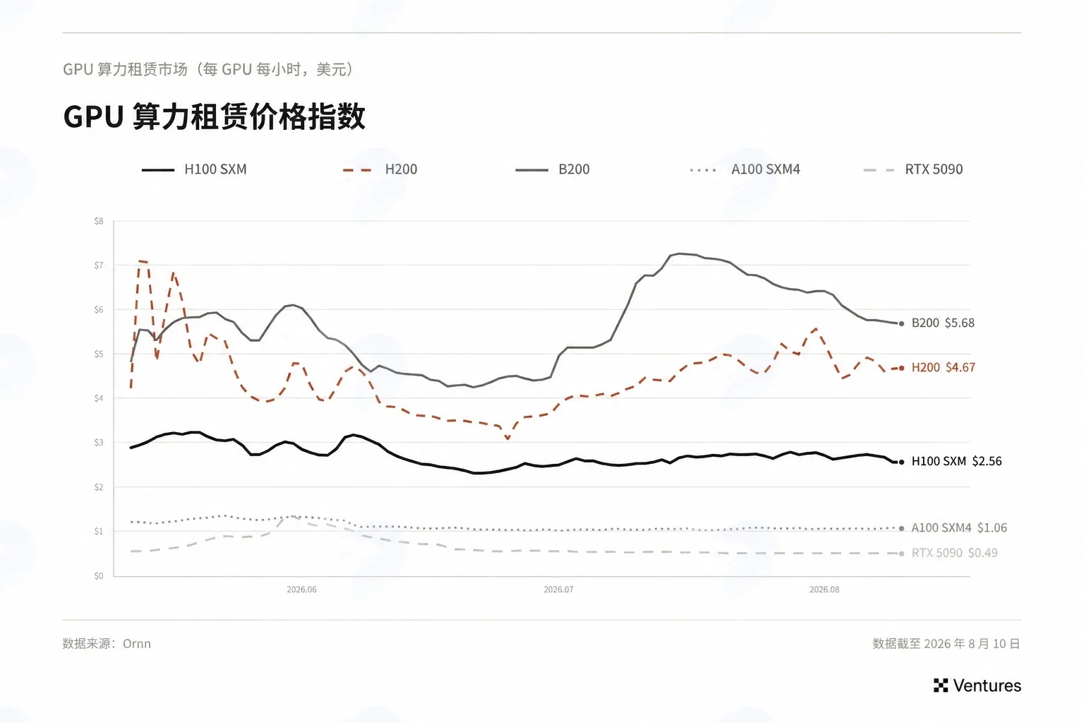1084x723 pixels.
Task: Click the "$3" y-axis label
Action: (99, 443)
